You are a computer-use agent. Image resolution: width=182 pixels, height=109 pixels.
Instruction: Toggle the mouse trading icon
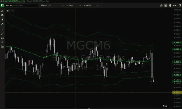pos(170,6)
